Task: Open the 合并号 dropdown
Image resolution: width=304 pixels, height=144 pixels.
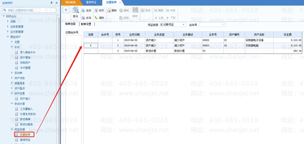Action: [x=223, y=25]
